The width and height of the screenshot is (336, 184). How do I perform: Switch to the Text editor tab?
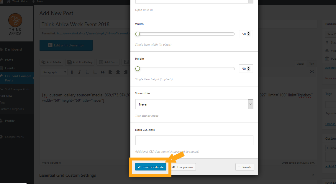point(312,63)
